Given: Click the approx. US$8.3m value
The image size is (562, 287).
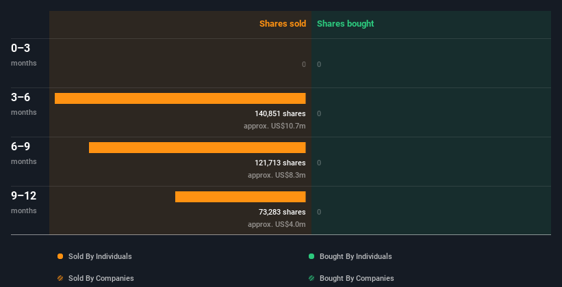Looking at the screenshot, I should [x=277, y=176].
